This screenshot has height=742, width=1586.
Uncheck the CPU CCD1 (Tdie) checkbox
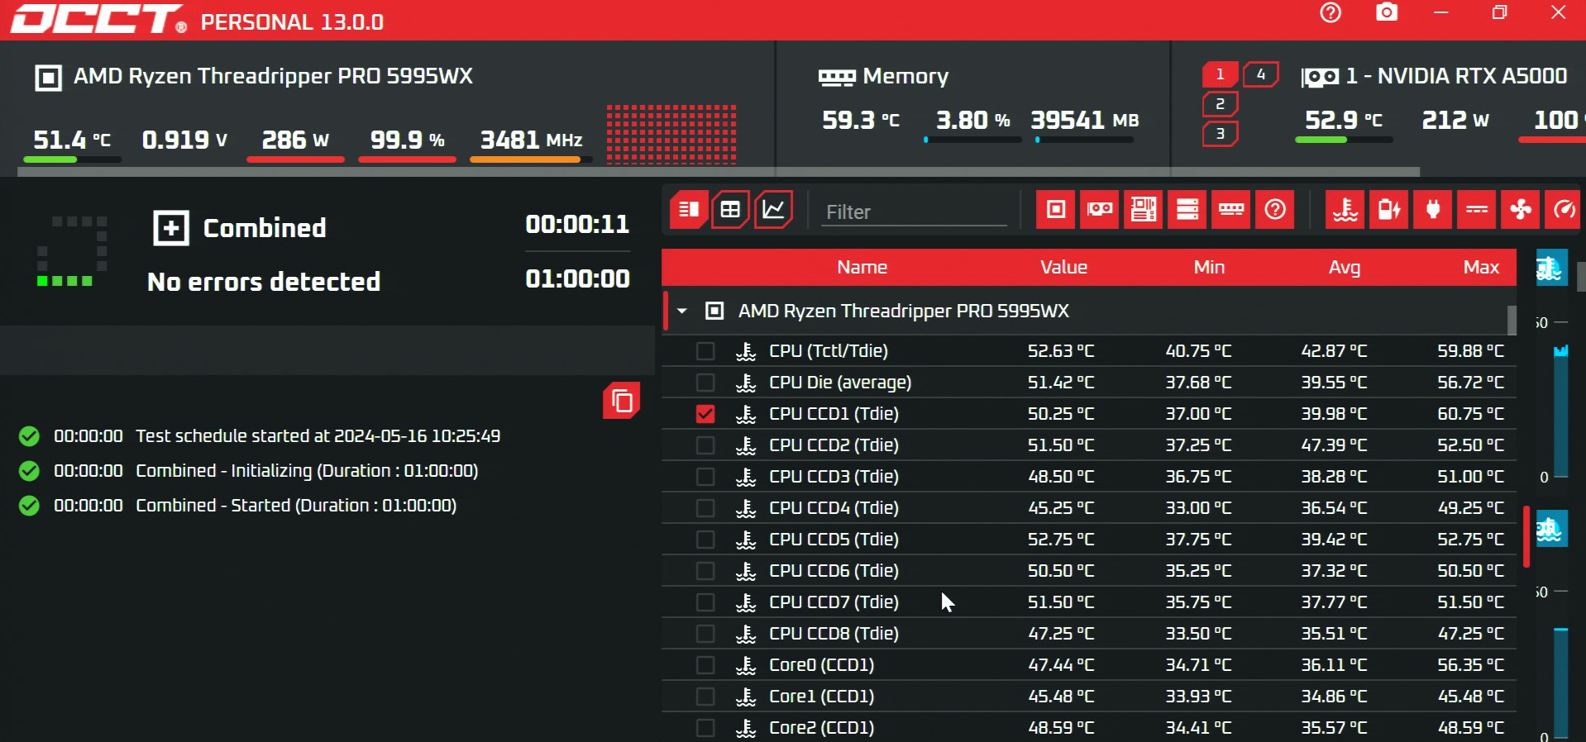(x=705, y=414)
